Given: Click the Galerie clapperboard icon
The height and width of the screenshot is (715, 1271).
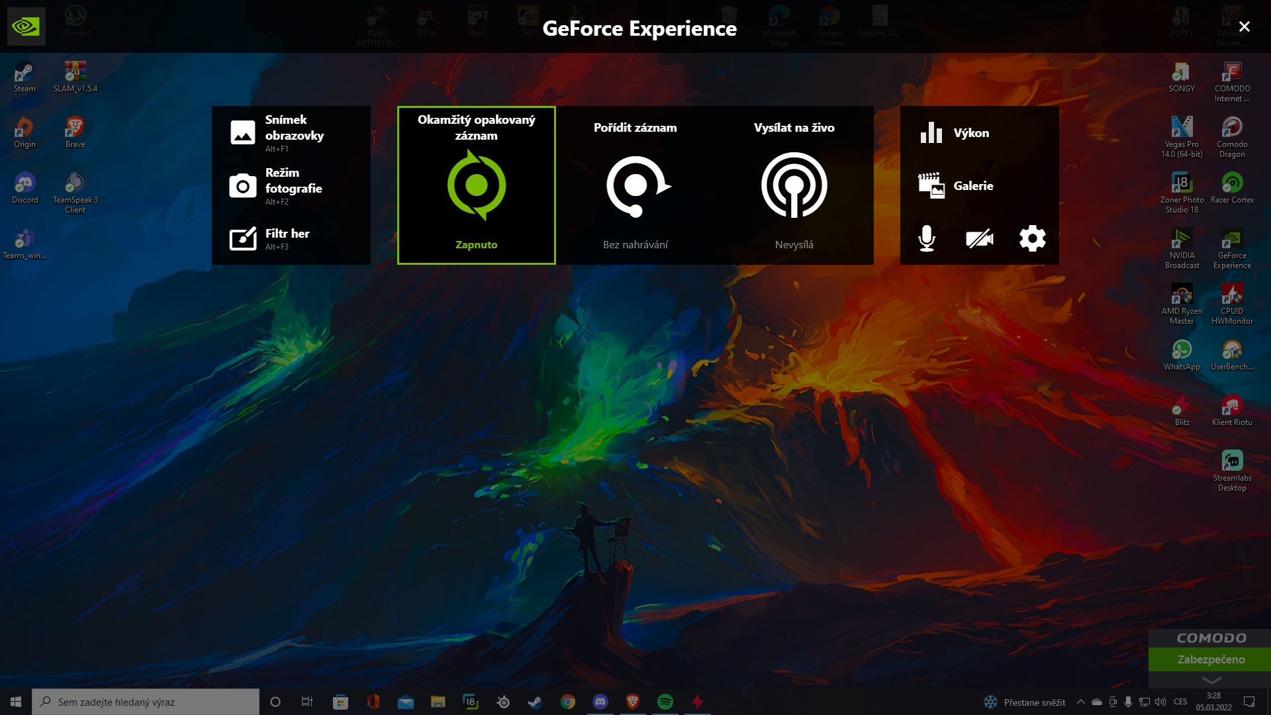Looking at the screenshot, I should (x=931, y=186).
